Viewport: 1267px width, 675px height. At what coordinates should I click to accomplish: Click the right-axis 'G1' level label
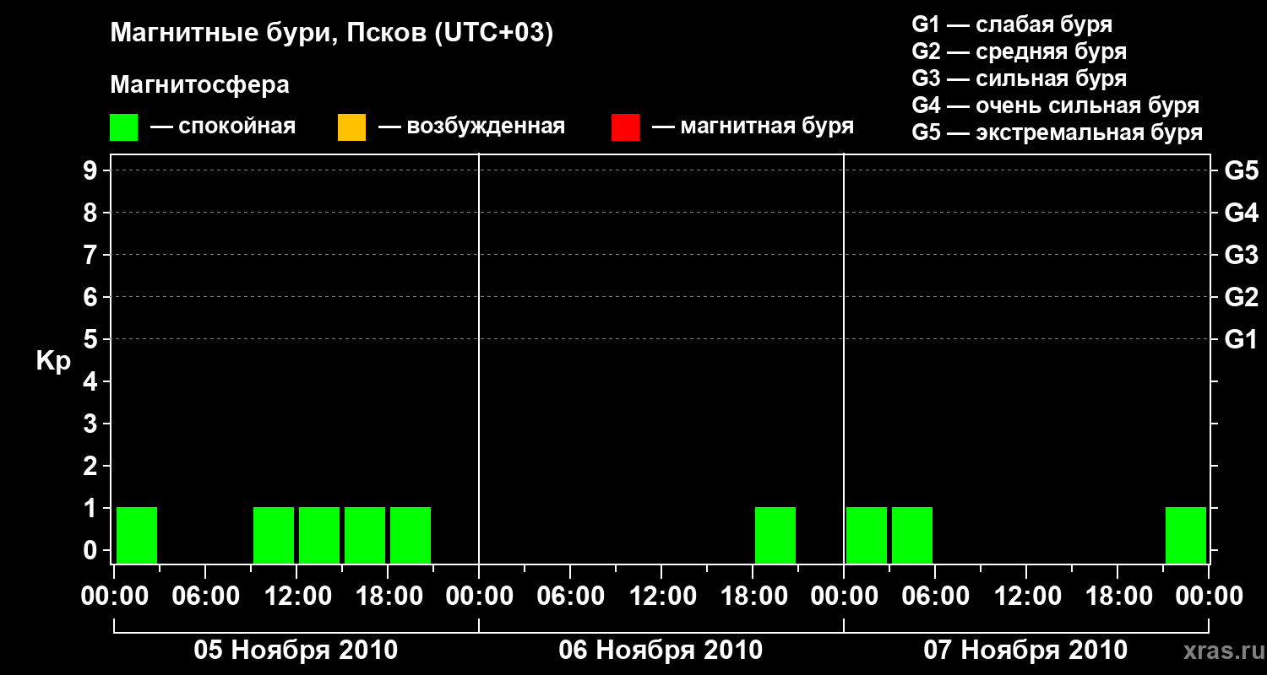[x=1242, y=339]
